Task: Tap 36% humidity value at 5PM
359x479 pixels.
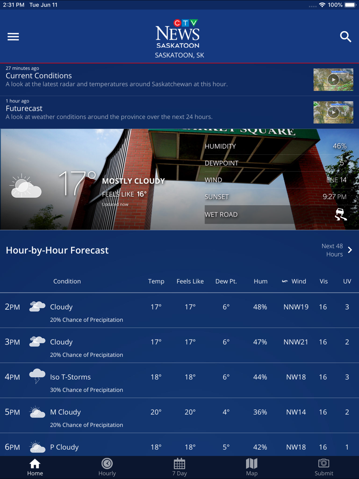Action: click(260, 412)
